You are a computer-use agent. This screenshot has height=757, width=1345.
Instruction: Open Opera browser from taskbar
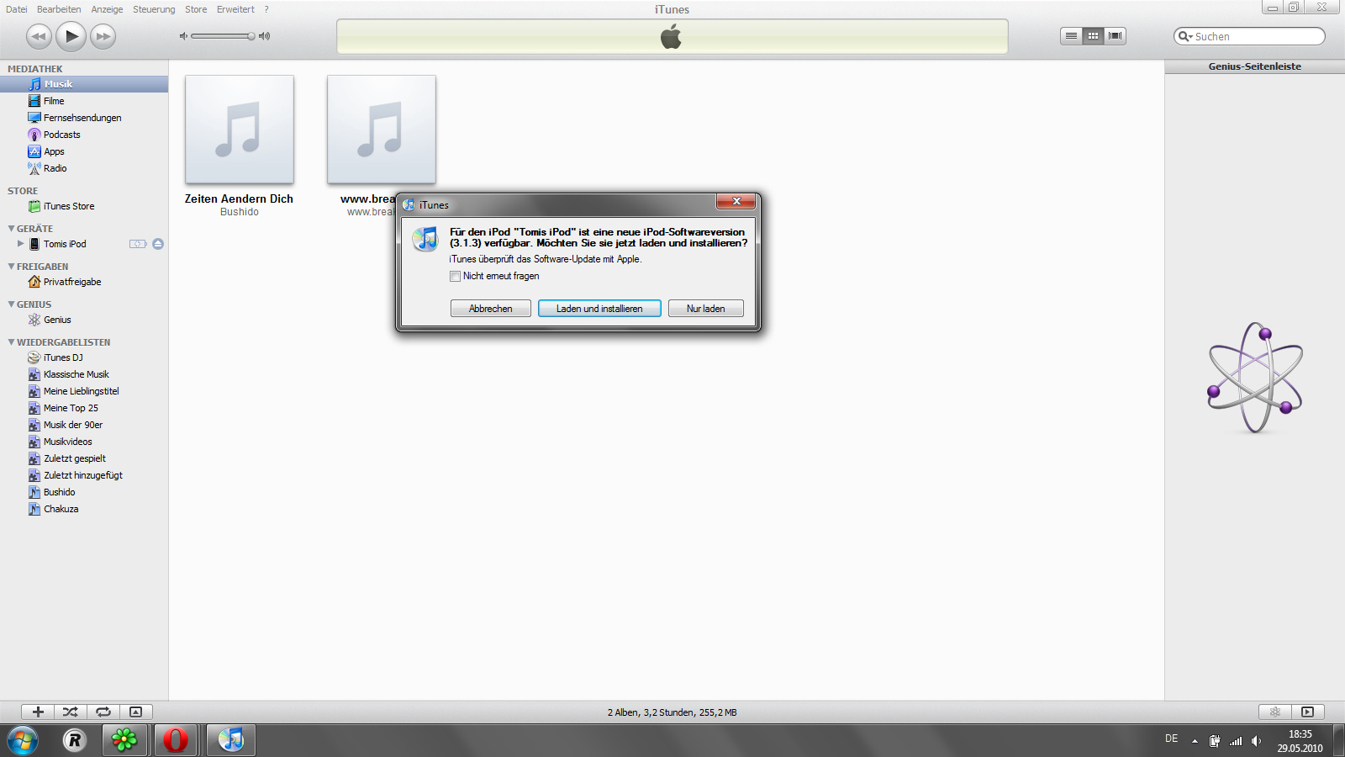176,740
